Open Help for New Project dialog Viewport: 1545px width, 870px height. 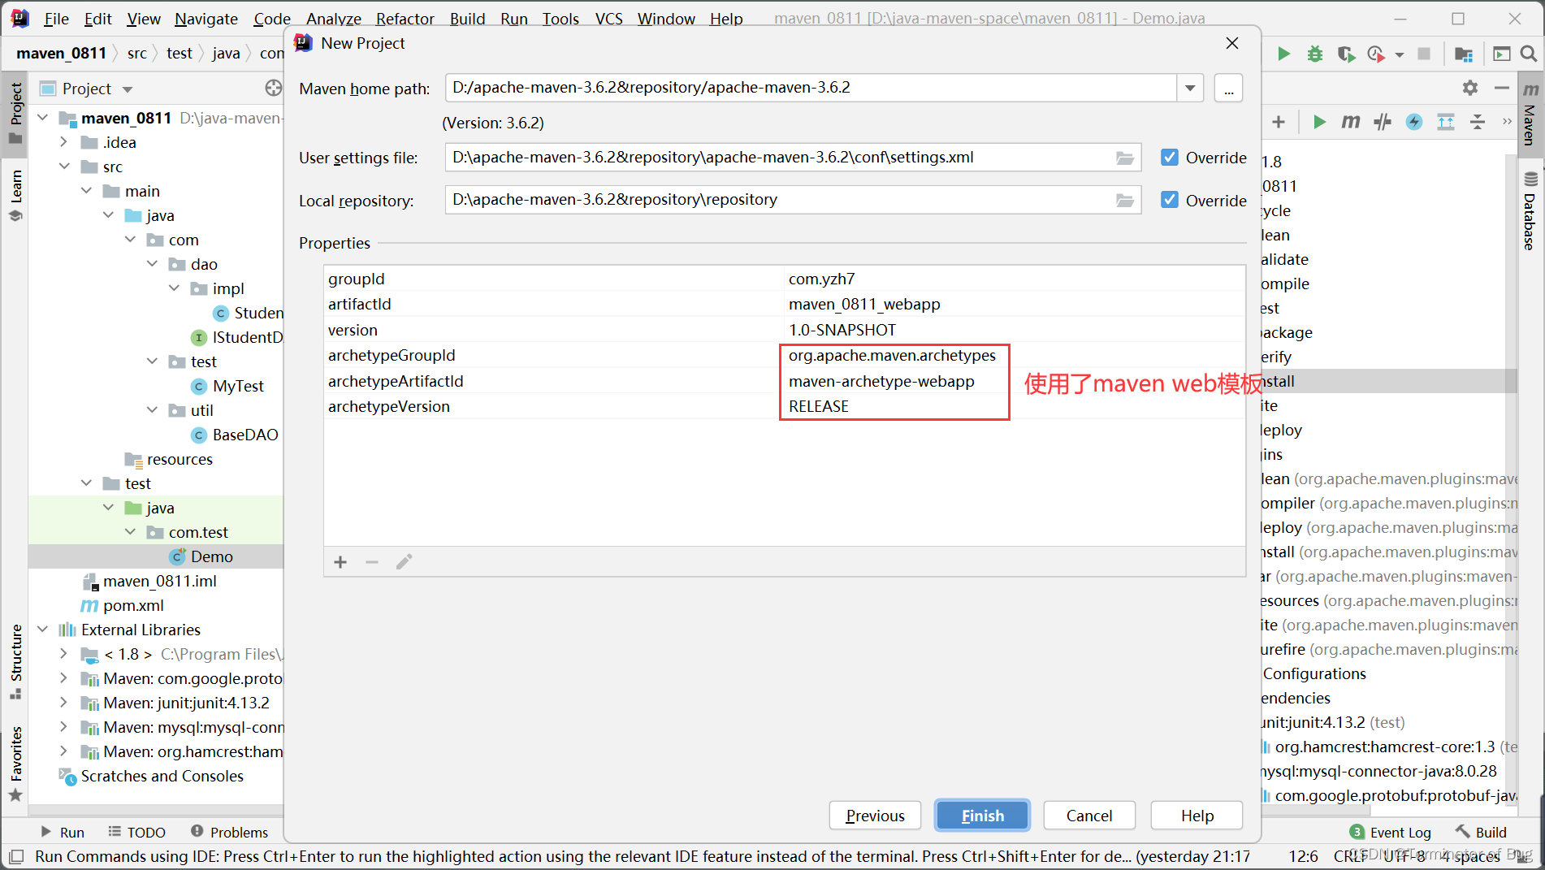click(x=1197, y=816)
